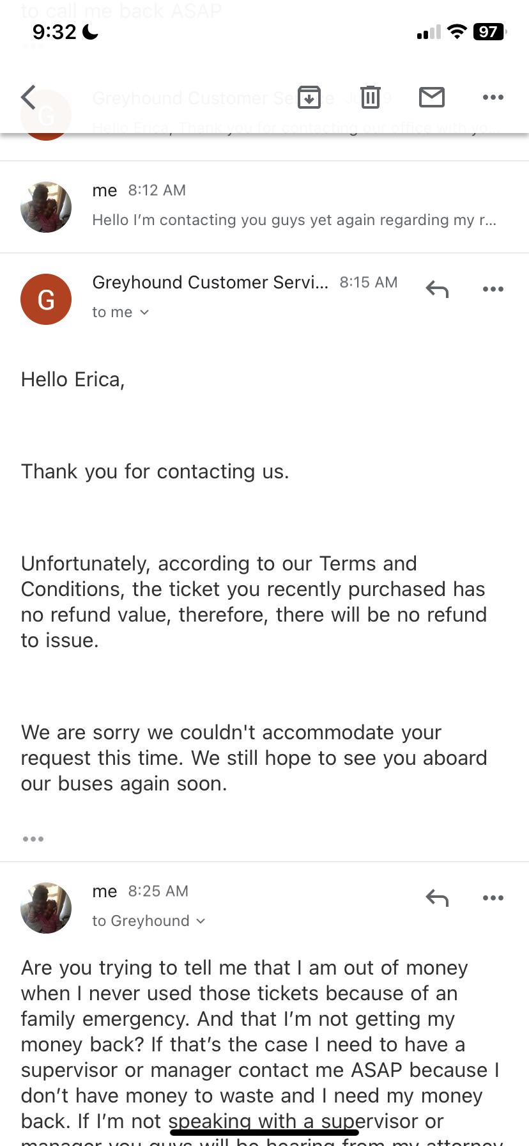The width and height of the screenshot is (529, 1146).
Task: Tap Greyhound sender avatar letter G
Action: click(x=46, y=299)
